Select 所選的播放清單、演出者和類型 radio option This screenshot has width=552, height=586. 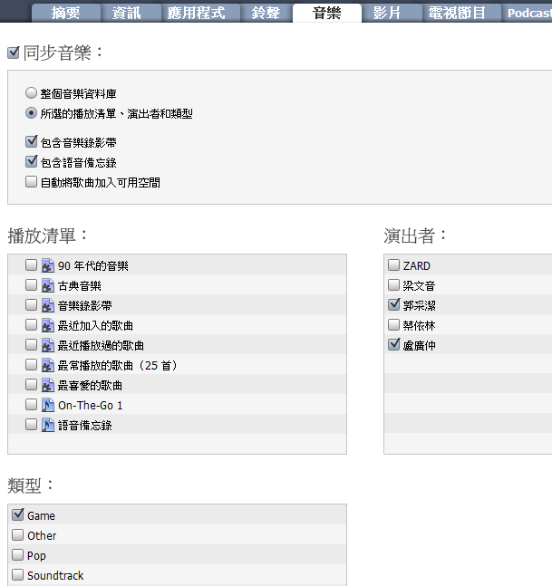[31, 113]
